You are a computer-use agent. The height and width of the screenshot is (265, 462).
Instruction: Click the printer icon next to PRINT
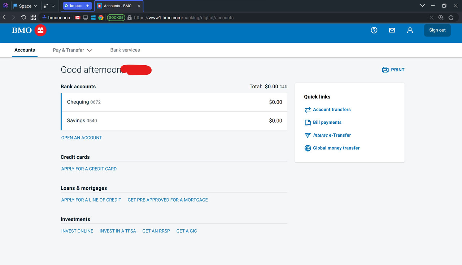[x=385, y=70]
